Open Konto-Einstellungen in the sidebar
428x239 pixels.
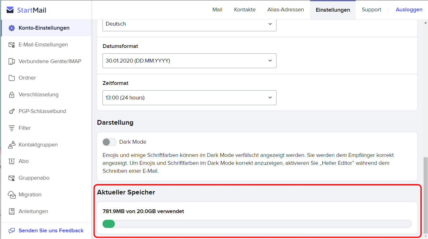[46, 28]
